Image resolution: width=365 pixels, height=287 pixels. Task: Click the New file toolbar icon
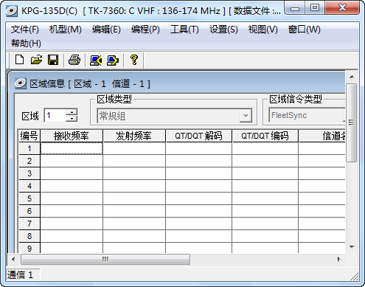(x=19, y=60)
